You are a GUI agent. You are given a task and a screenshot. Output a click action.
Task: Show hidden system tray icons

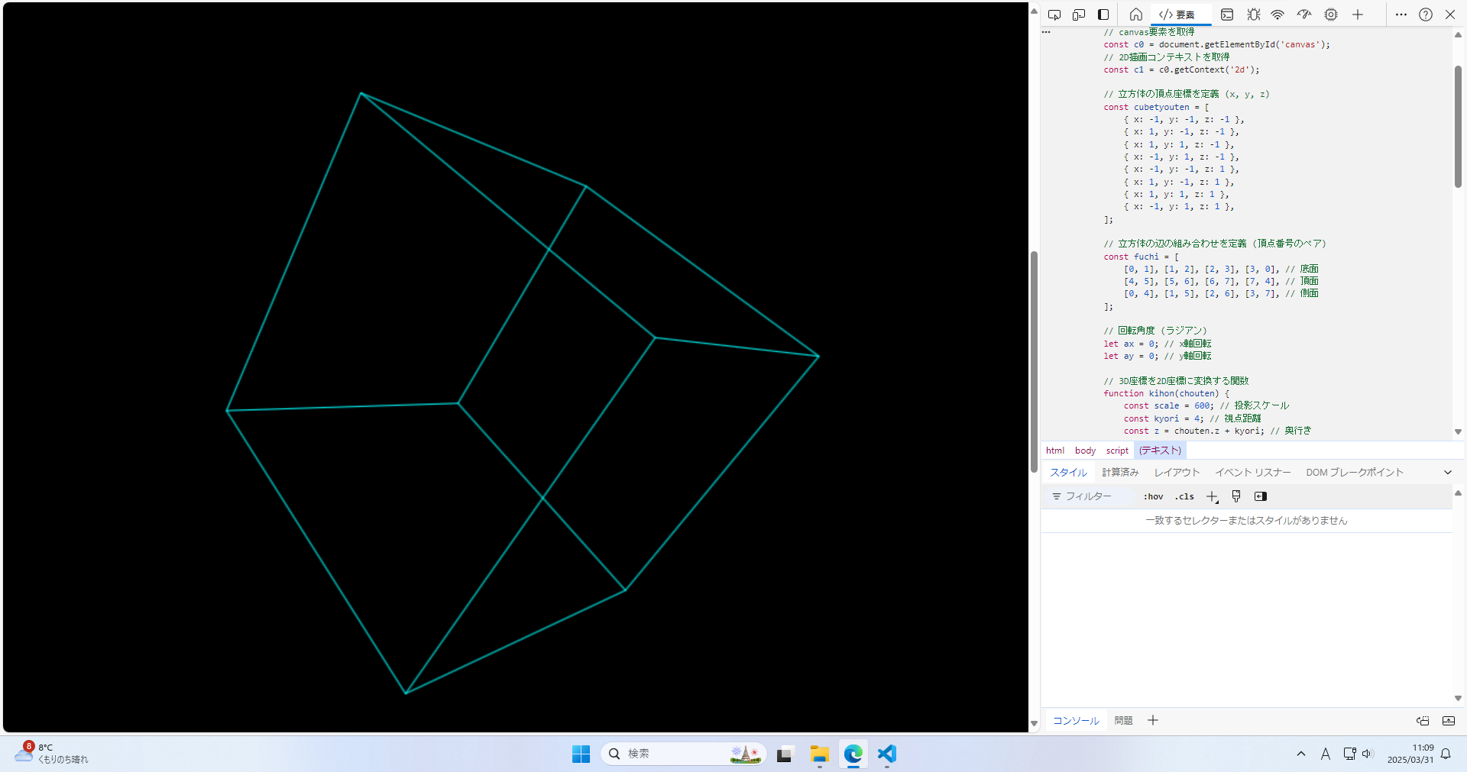1301,754
